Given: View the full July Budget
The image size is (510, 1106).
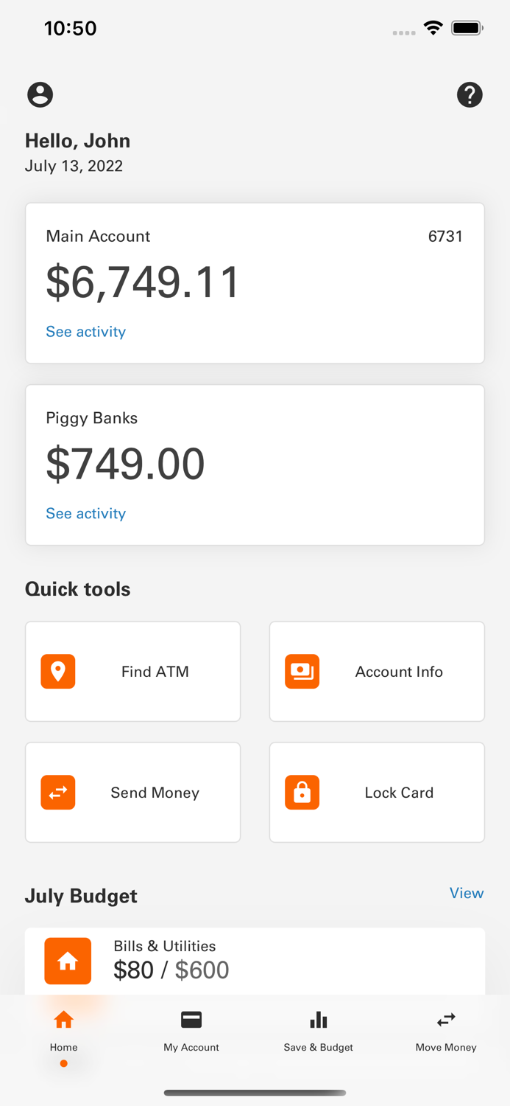Looking at the screenshot, I should (466, 894).
